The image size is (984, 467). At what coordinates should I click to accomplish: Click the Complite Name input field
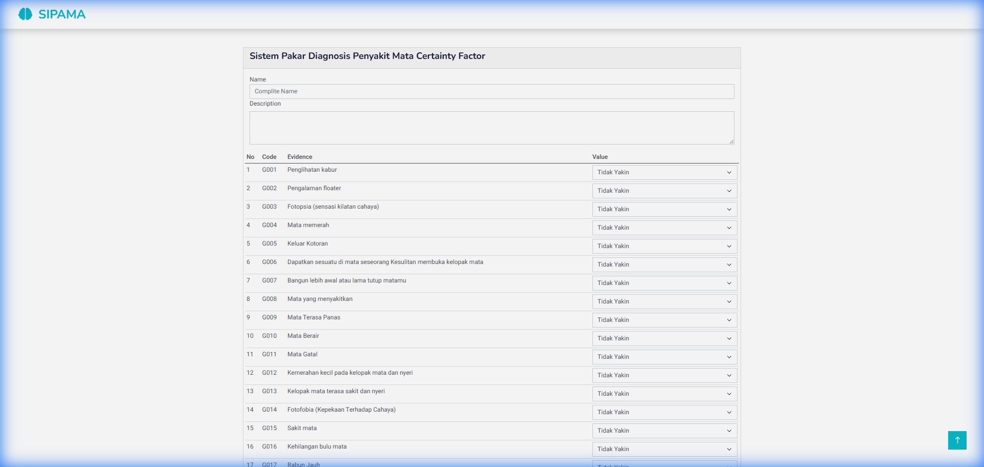coord(491,91)
